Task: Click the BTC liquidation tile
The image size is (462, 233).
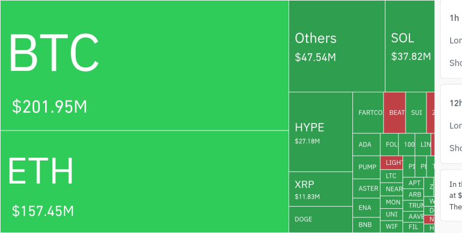Action: click(x=144, y=65)
